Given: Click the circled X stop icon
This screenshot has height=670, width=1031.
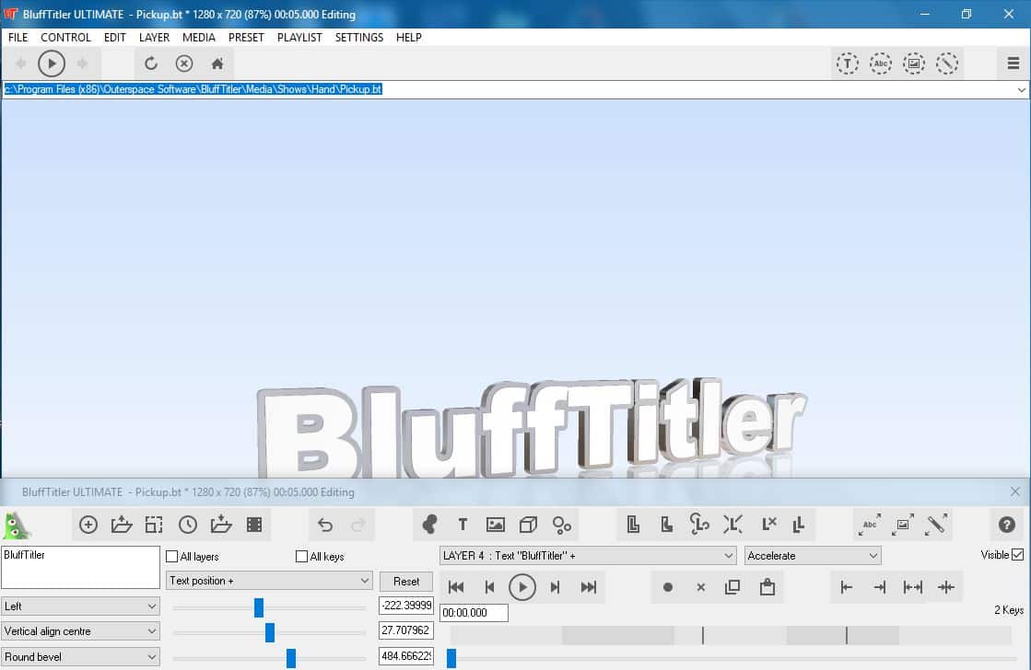Looking at the screenshot, I should (185, 64).
